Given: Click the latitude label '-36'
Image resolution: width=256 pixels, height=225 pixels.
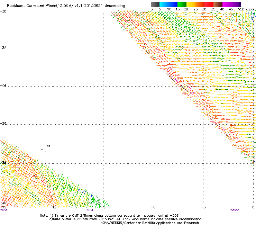Looking at the screenshot, I should click(3, 123).
